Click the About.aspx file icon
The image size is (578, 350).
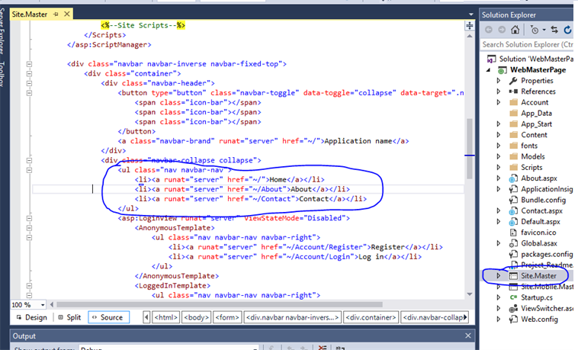pos(513,178)
